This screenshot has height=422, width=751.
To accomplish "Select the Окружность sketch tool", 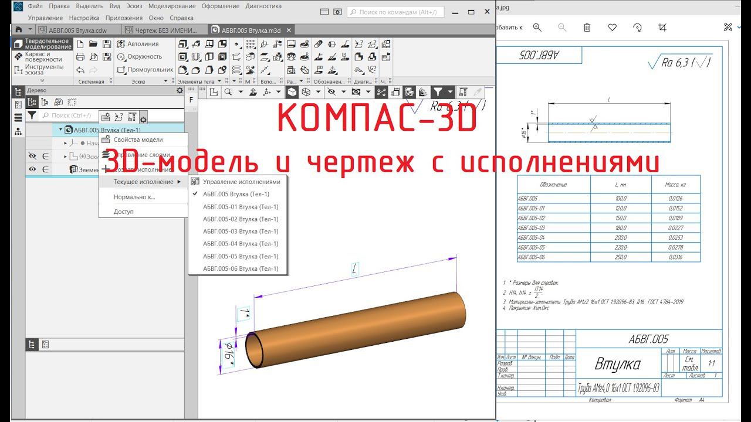I will [139, 57].
